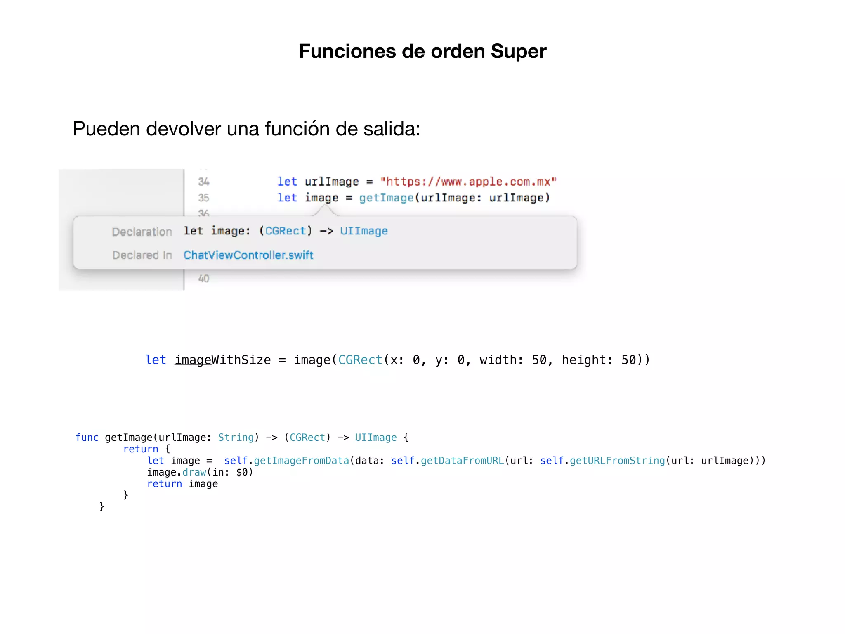Click 'image.draw(in: $0)' line
Viewport: 845px width, 634px height.
click(x=200, y=472)
